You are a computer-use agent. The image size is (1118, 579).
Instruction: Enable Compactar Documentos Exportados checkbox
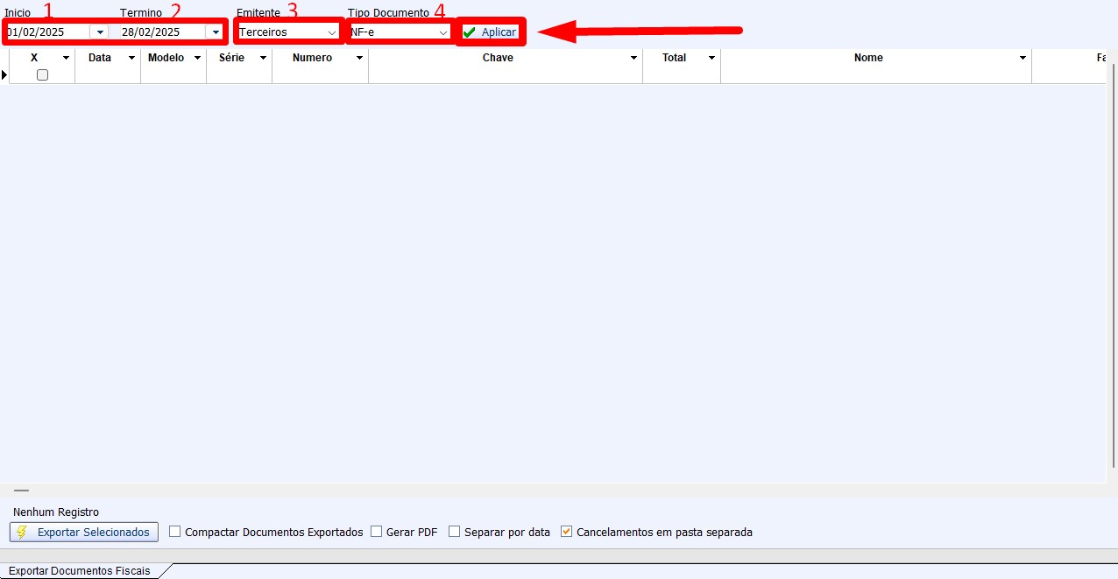175,532
